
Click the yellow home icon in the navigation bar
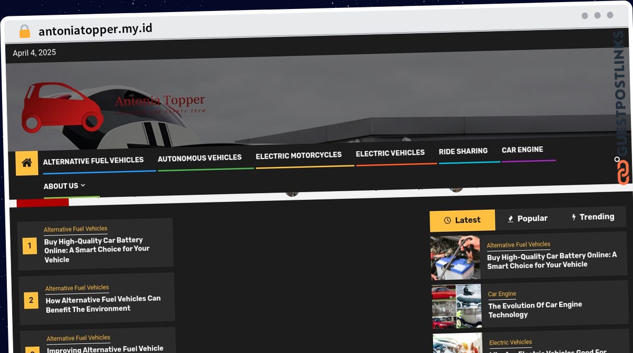[x=27, y=163]
